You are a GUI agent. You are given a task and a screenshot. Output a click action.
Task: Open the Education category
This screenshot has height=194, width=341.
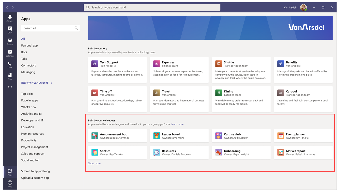tap(28, 127)
